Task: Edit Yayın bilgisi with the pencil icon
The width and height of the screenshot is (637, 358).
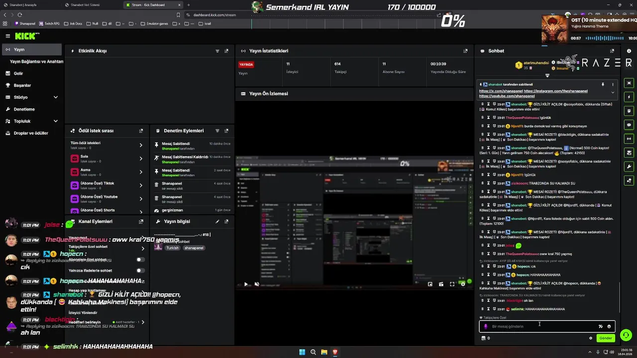Action: click(x=217, y=221)
